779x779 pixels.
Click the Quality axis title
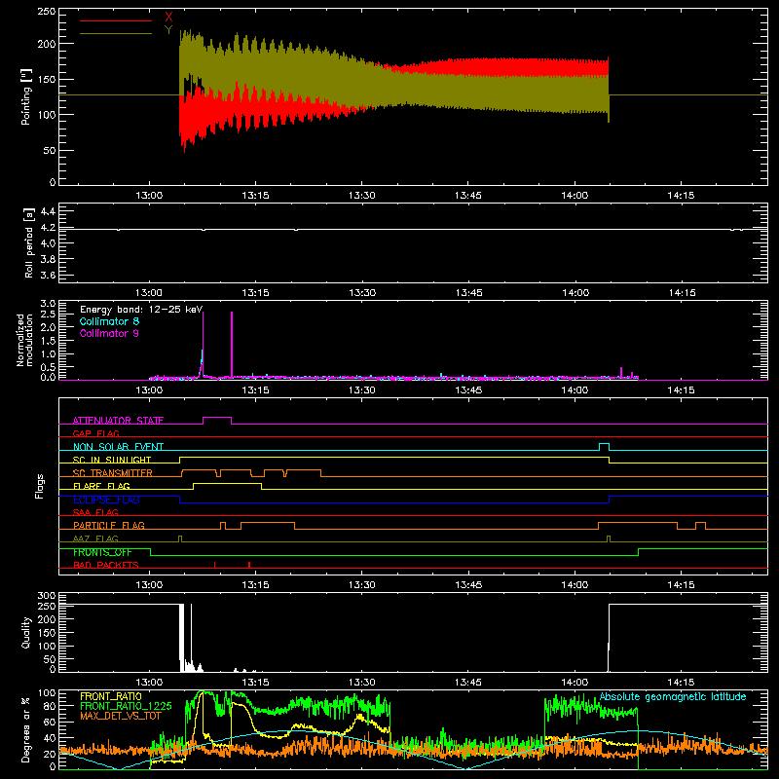point(26,632)
